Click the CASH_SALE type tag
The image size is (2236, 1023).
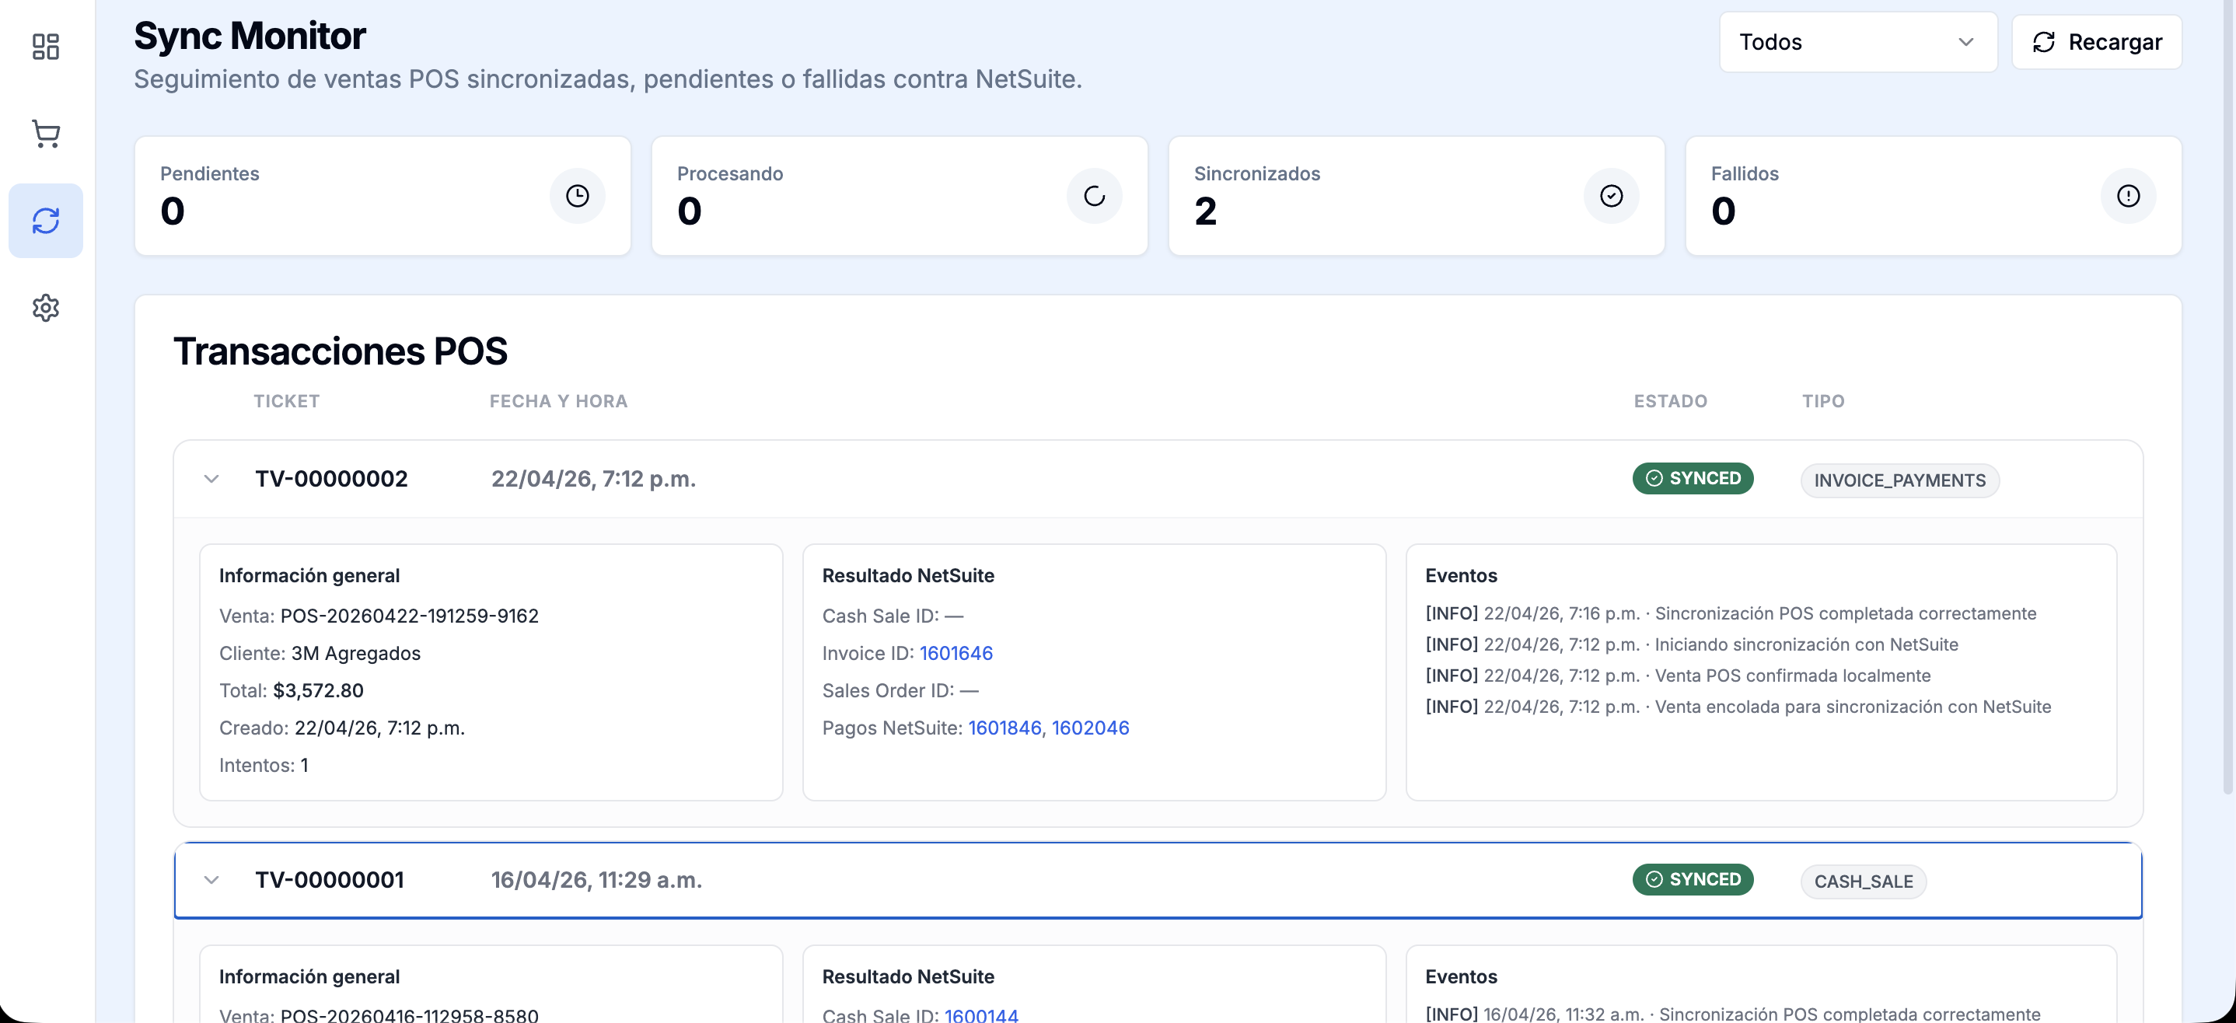pyautogui.click(x=1863, y=882)
